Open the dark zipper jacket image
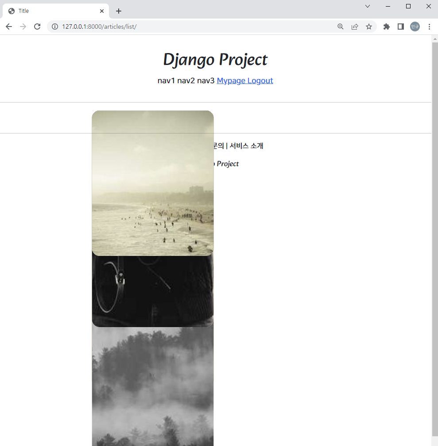 coord(153,292)
